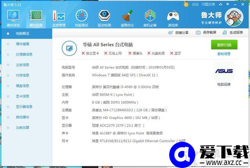
Task: Click the bullet icon beside 电脑概览
Action: point(8,34)
